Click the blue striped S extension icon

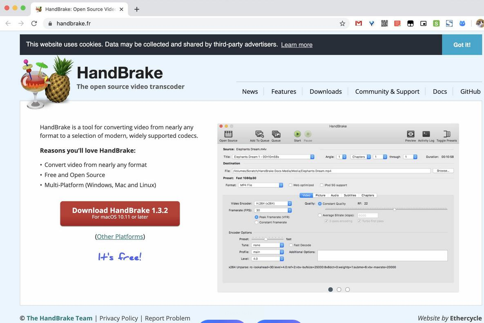click(449, 23)
